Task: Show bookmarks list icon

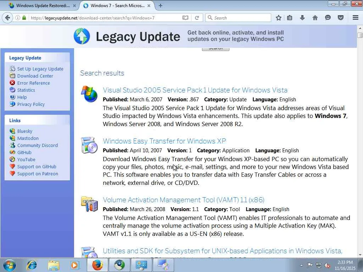Action: point(290,18)
